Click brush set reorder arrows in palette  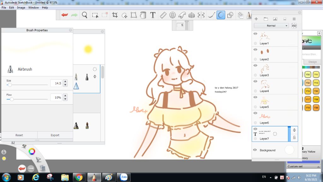95,76
